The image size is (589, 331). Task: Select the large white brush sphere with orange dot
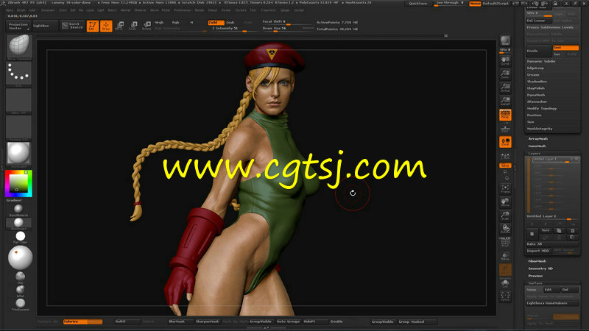tap(21, 257)
